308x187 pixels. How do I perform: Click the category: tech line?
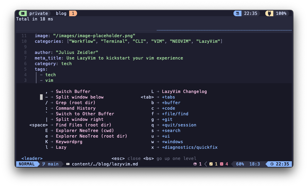(53, 63)
